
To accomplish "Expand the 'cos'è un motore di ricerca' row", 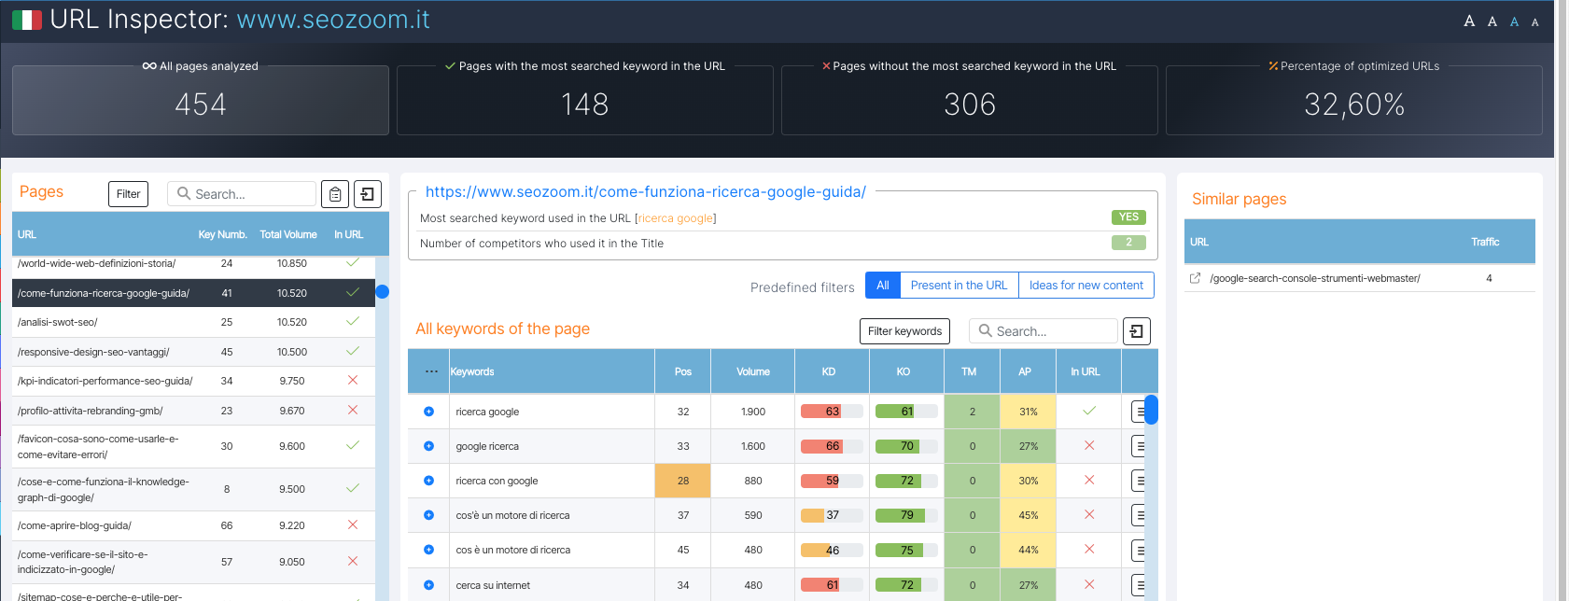I will click(429, 515).
